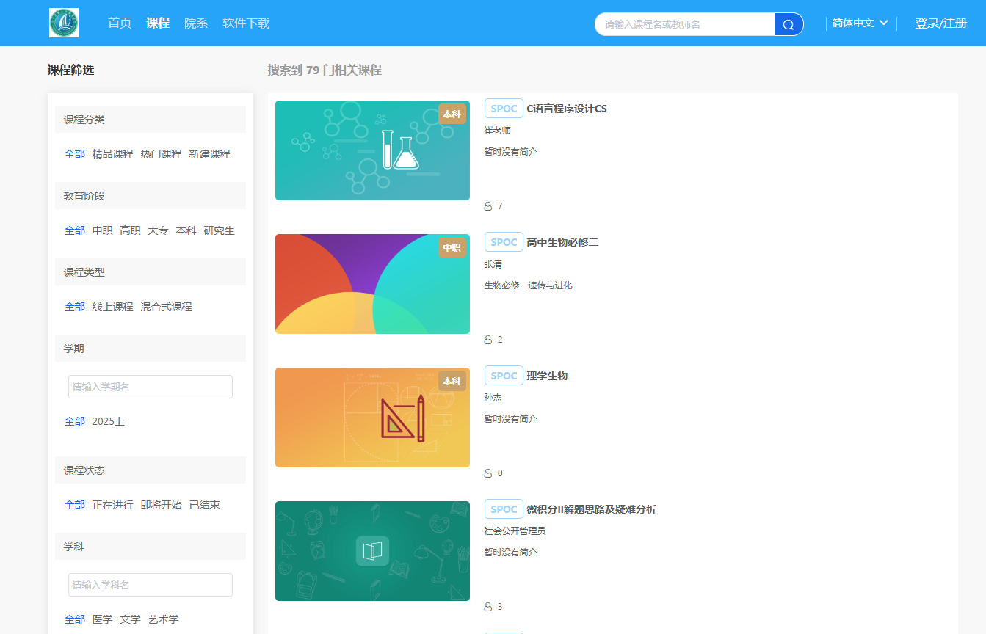Open course title 高中生物必修二
Viewport: 986px width, 634px height.
562,242
